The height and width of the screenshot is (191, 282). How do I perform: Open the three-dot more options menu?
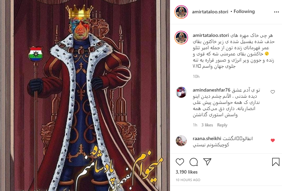coord(276,12)
